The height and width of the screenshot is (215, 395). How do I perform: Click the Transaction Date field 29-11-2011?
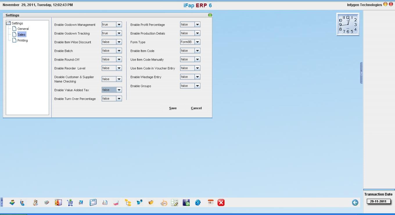pyautogui.click(x=378, y=201)
